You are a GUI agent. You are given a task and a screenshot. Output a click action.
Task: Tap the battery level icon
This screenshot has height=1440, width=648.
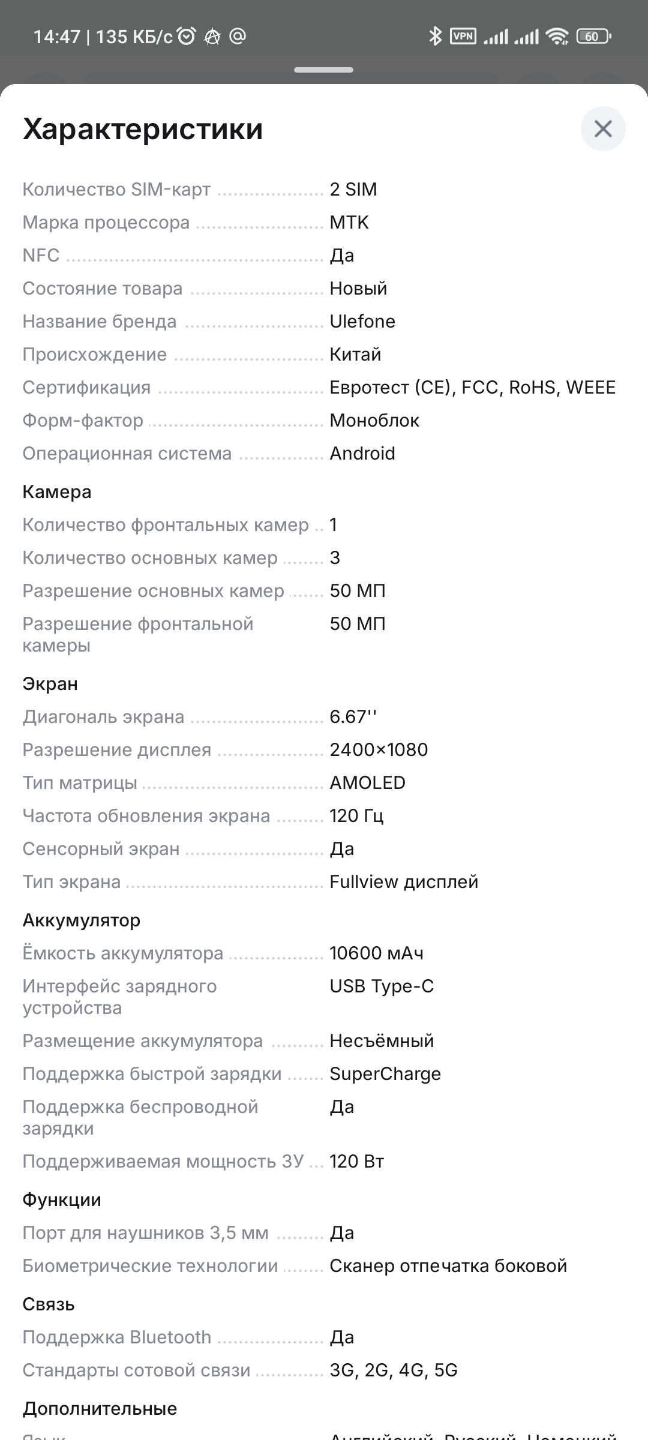coord(593,37)
